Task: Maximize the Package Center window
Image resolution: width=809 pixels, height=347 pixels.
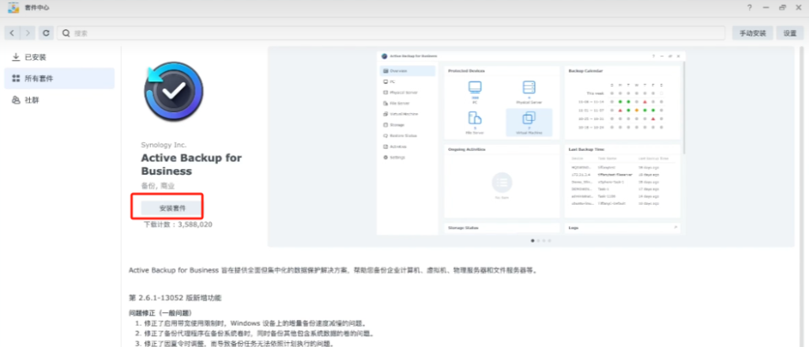Action: point(781,8)
